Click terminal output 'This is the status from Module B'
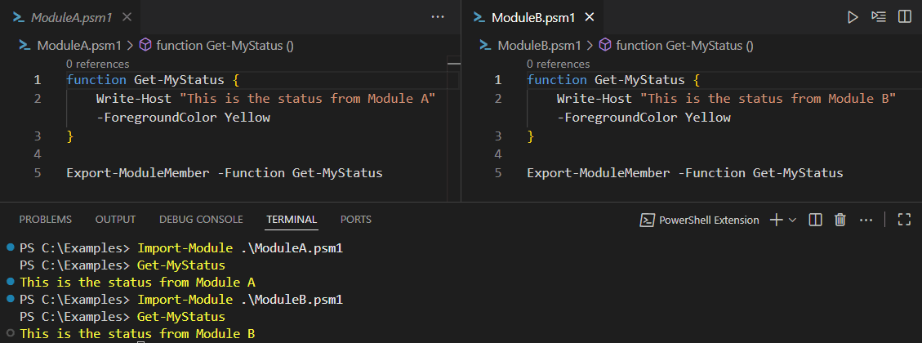Image resolution: width=922 pixels, height=343 pixels. coord(137,333)
